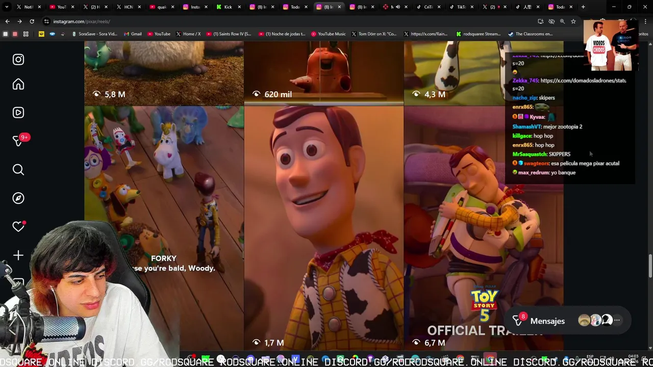The width and height of the screenshot is (653, 367).
Task: Open the Gmail bookmark
Action: click(x=132, y=34)
